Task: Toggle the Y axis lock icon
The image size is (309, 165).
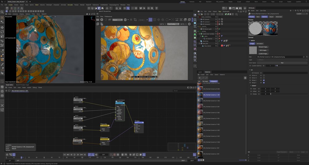Action: coord(15,8)
